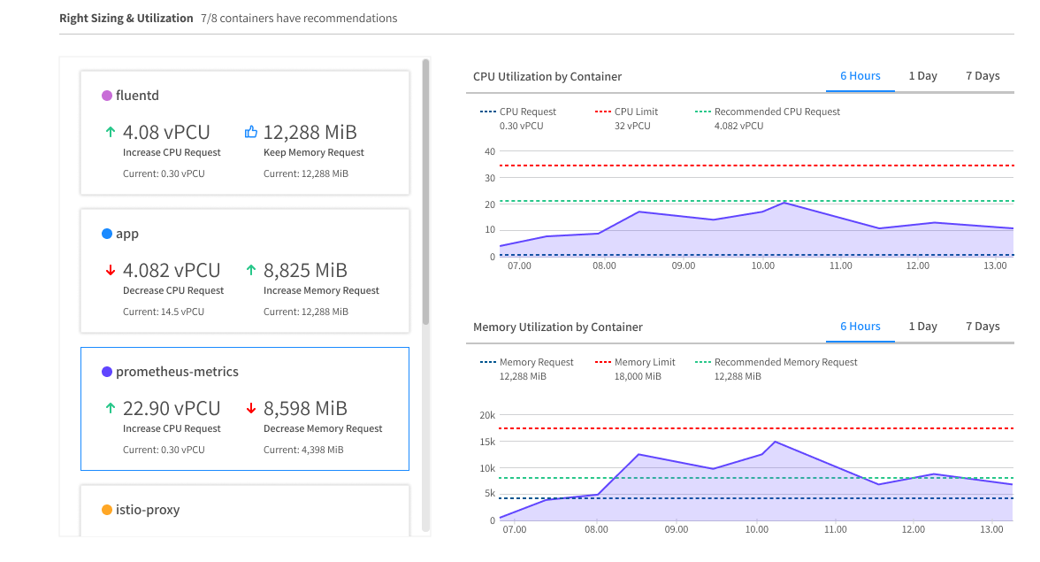Click the Recommended Memory Request legend entry
The width and height of the screenshot is (1040, 562).
(x=776, y=369)
